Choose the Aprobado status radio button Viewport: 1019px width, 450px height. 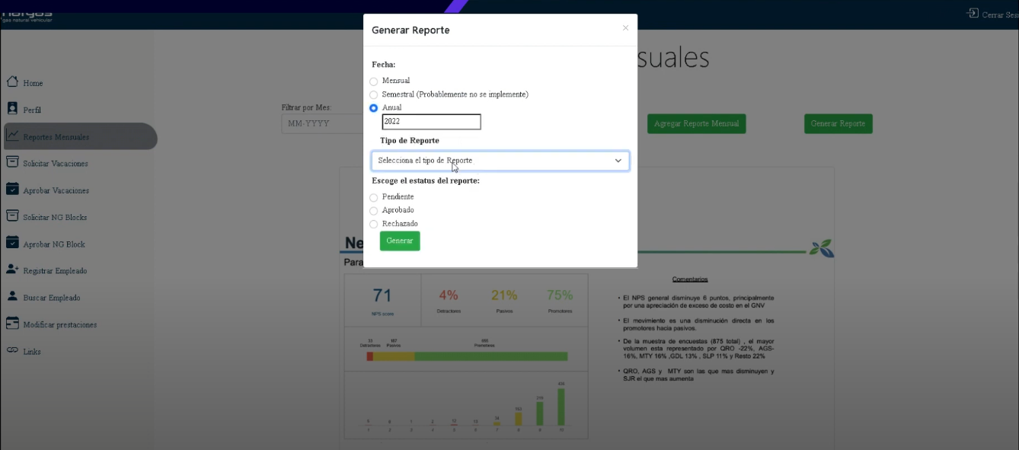pyautogui.click(x=374, y=211)
